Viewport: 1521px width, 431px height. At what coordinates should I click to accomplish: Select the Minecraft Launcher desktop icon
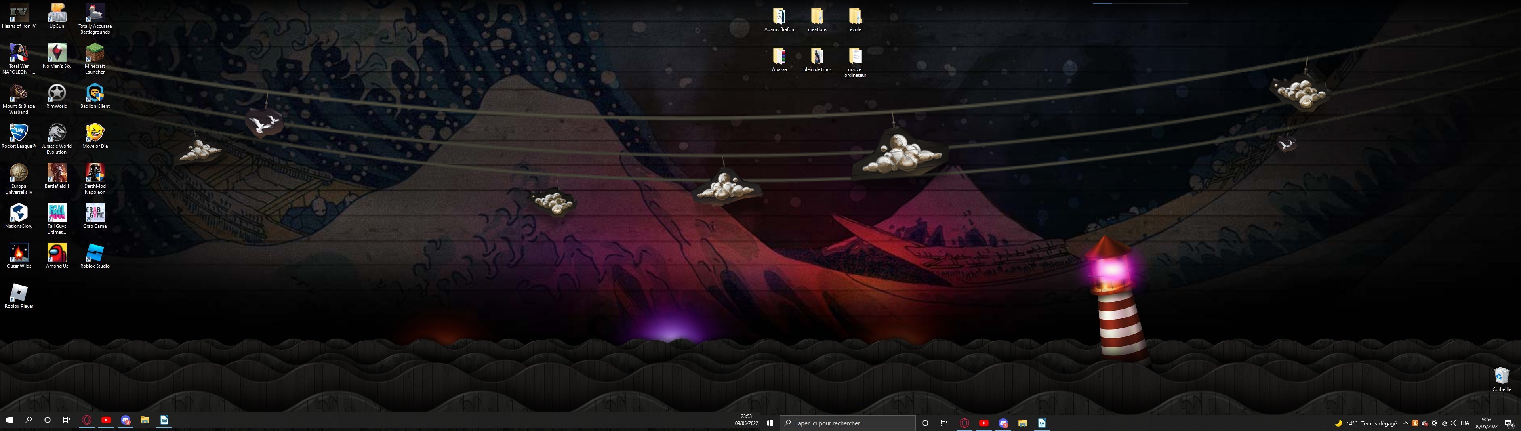(95, 54)
